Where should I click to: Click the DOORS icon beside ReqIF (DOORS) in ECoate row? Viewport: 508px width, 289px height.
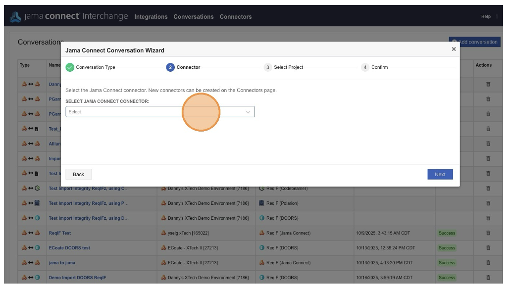point(262,248)
